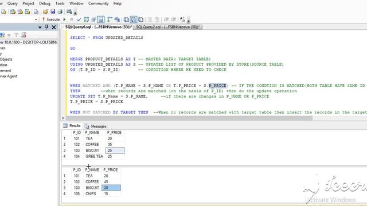Toggle IntelliSense Enabled
Image resolution: width=367 pixels, height=206 pixels.
[101, 19]
